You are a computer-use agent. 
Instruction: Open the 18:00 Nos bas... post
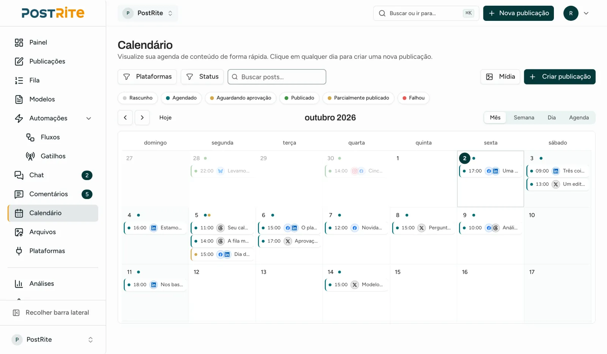(x=155, y=285)
